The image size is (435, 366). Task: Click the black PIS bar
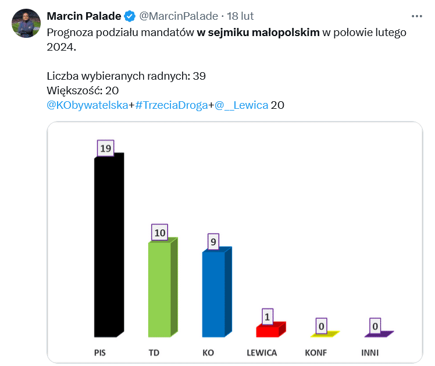coord(109,245)
